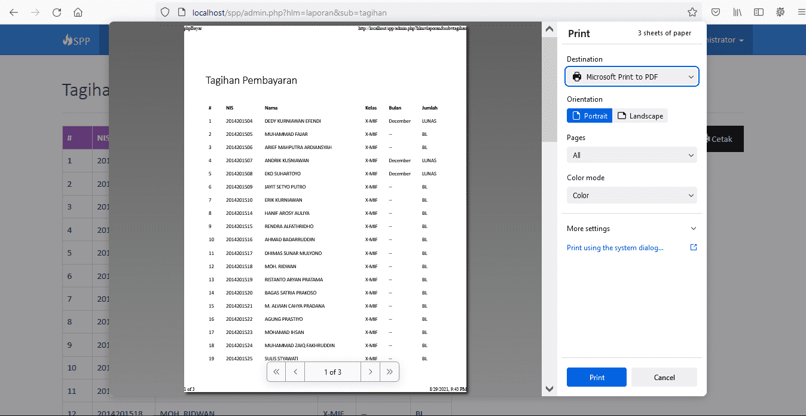
Task: Go to browser home page icon
Action: click(x=78, y=12)
